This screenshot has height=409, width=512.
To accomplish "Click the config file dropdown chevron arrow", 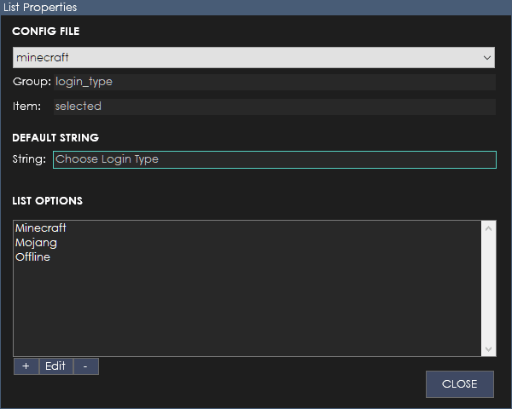I will (487, 58).
